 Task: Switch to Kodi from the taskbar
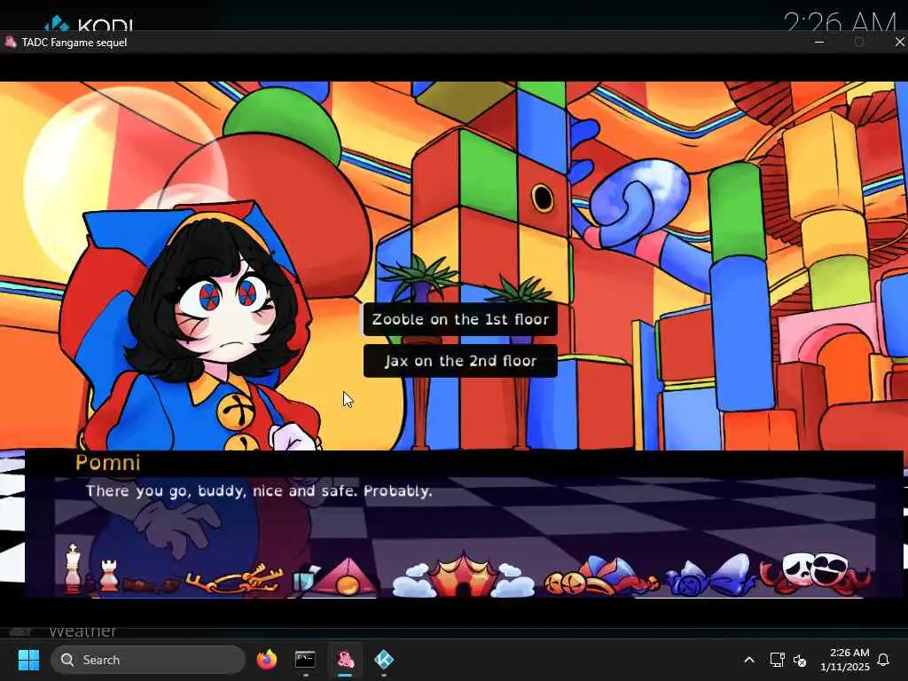(384, 660)
